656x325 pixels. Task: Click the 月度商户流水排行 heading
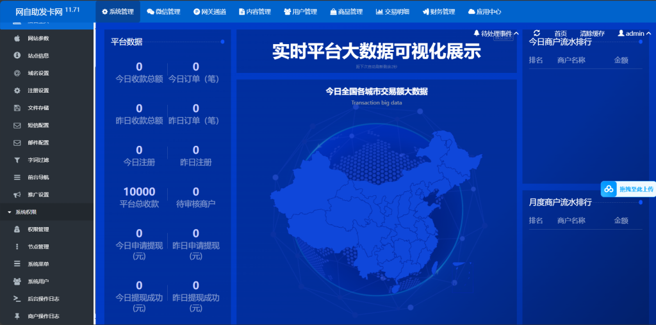tap(560, 202)
